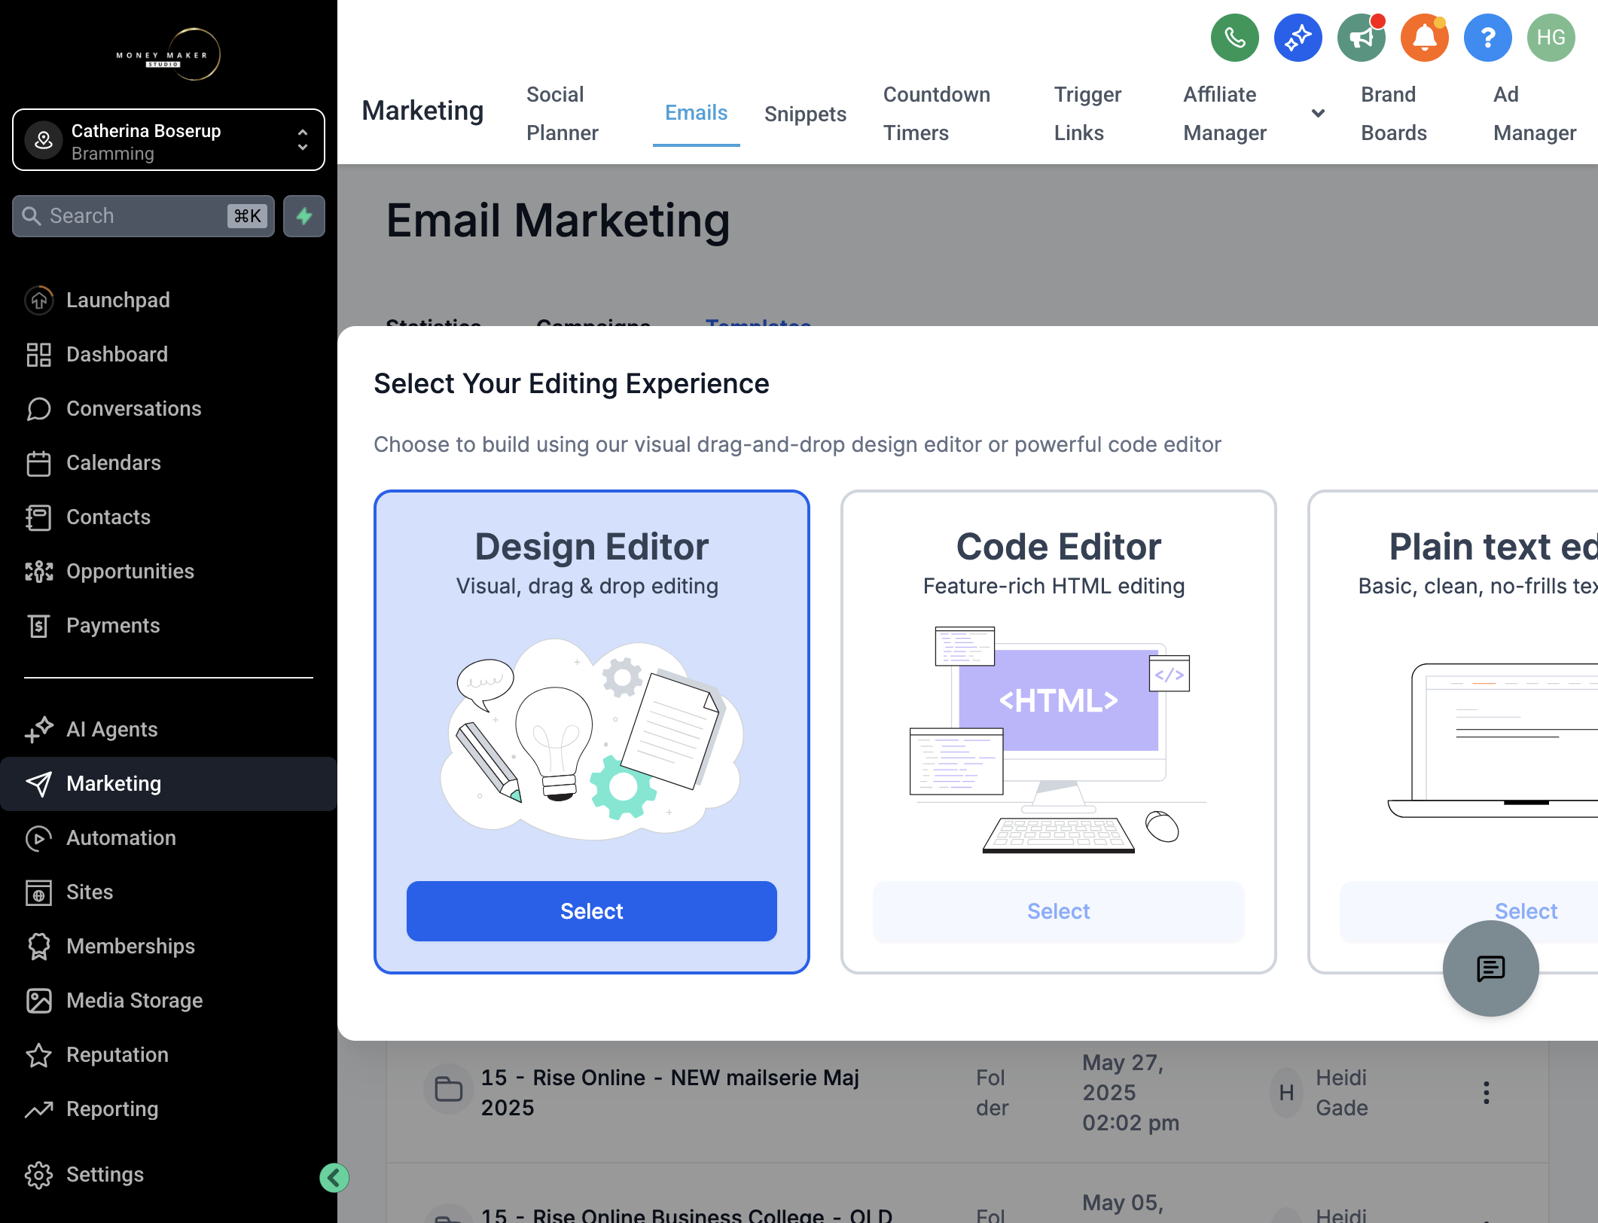Open the options menu for the Maj 2025 mailserie folder row
Image resolution: width=1598 pixels, height=1223 pixels.
pyautogui.click(x=1486, y=1092)
